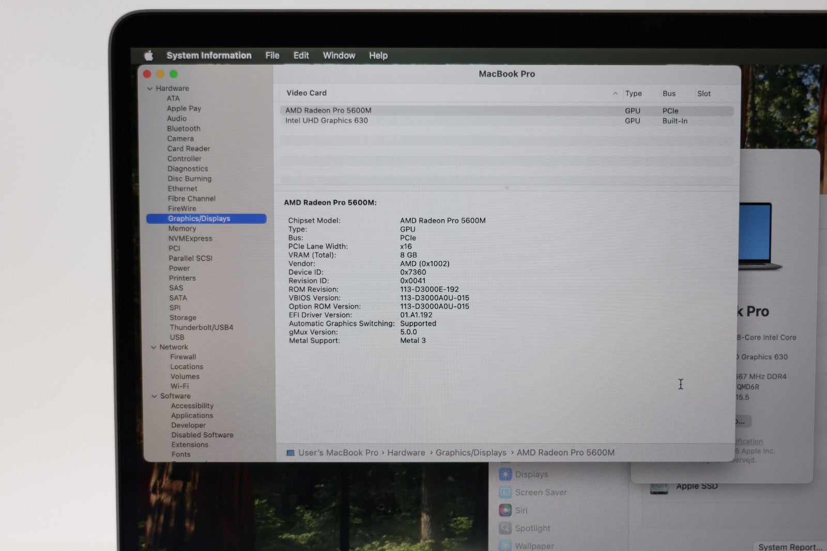Screen dimensions: 827x551
Task: Select Disc Burning in sidebar
Action: pos(190,179)
